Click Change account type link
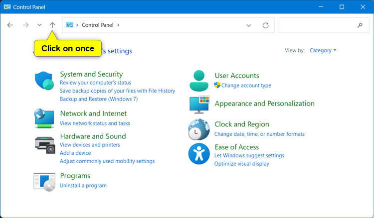 [x=246, y=86]
